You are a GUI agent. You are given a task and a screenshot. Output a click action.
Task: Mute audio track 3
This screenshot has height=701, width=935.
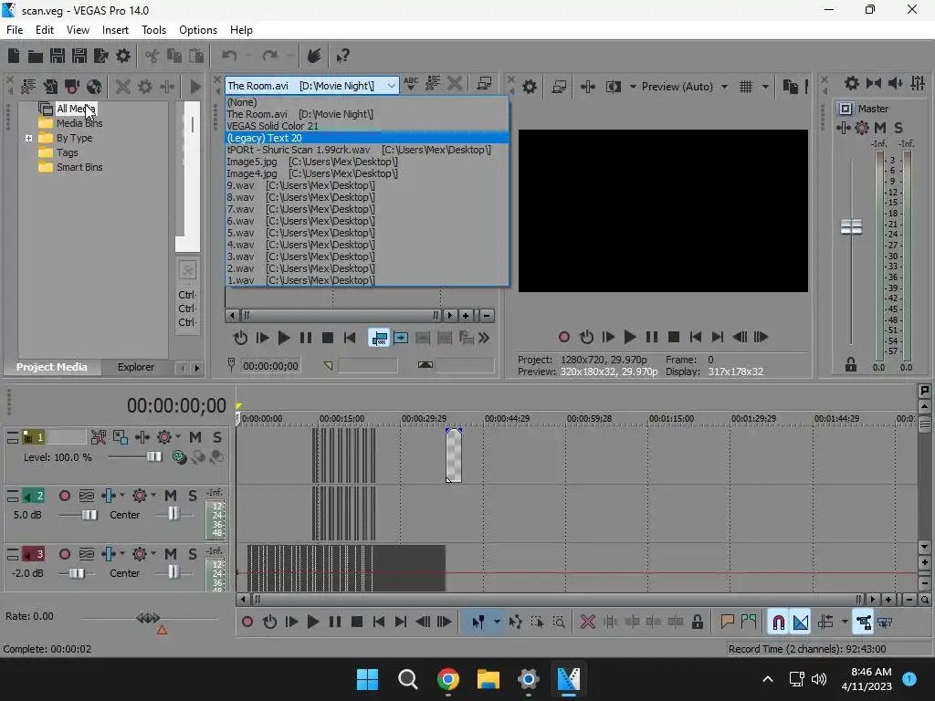[x=171, y=554]
